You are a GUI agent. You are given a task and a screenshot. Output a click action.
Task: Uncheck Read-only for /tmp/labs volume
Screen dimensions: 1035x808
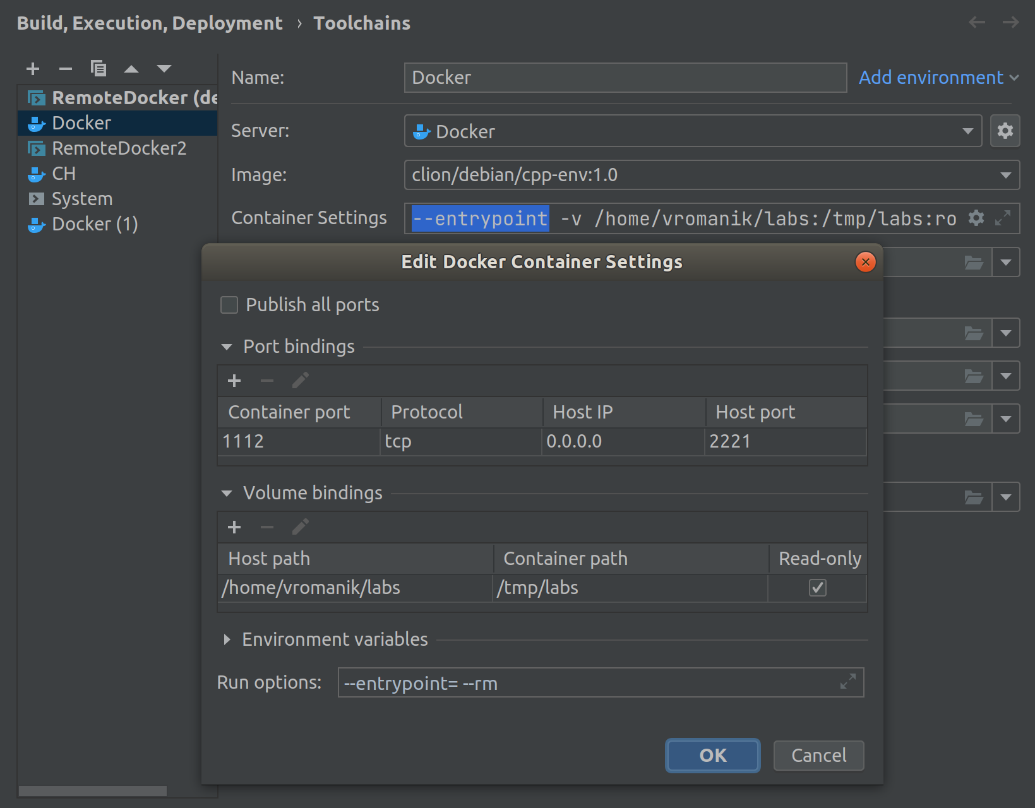(x=817, y=588)
